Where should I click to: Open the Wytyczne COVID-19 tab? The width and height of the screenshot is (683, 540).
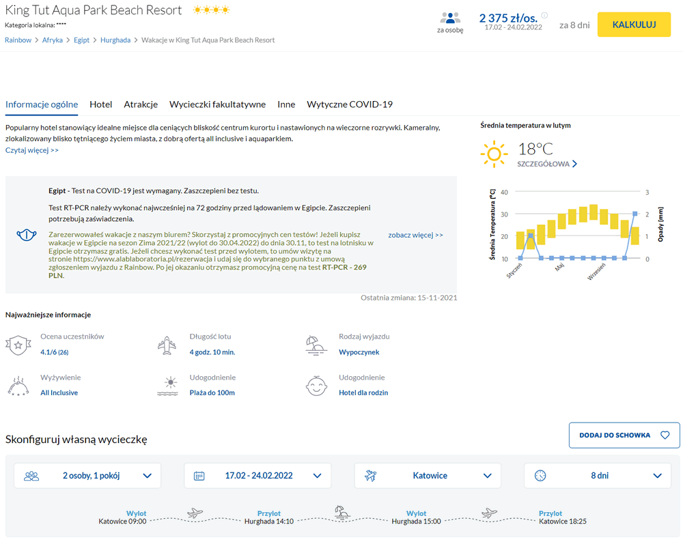tap(350, 104)
